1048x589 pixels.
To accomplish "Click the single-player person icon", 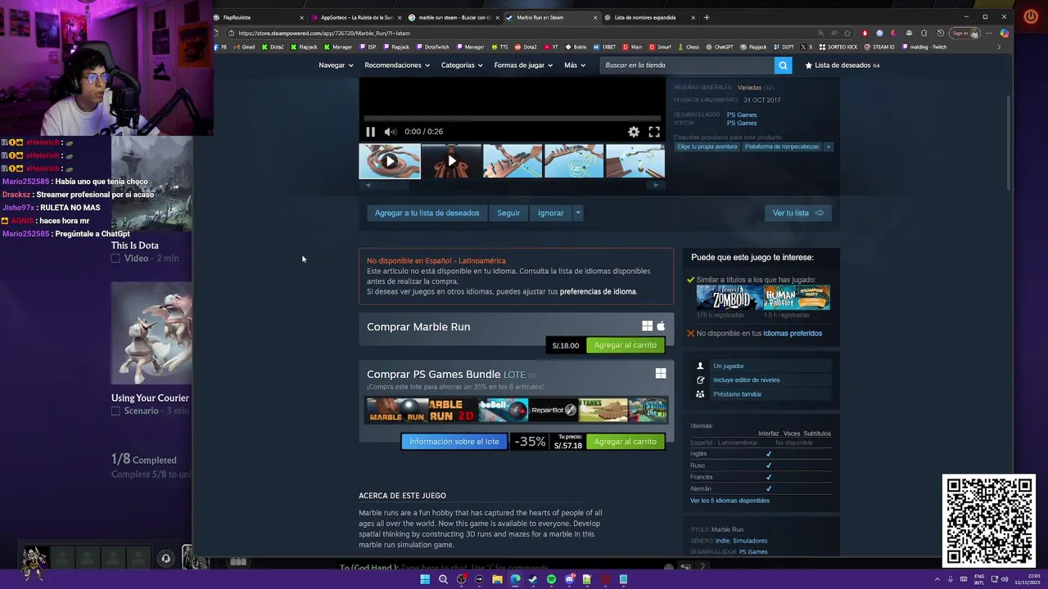I will (700, 366).
